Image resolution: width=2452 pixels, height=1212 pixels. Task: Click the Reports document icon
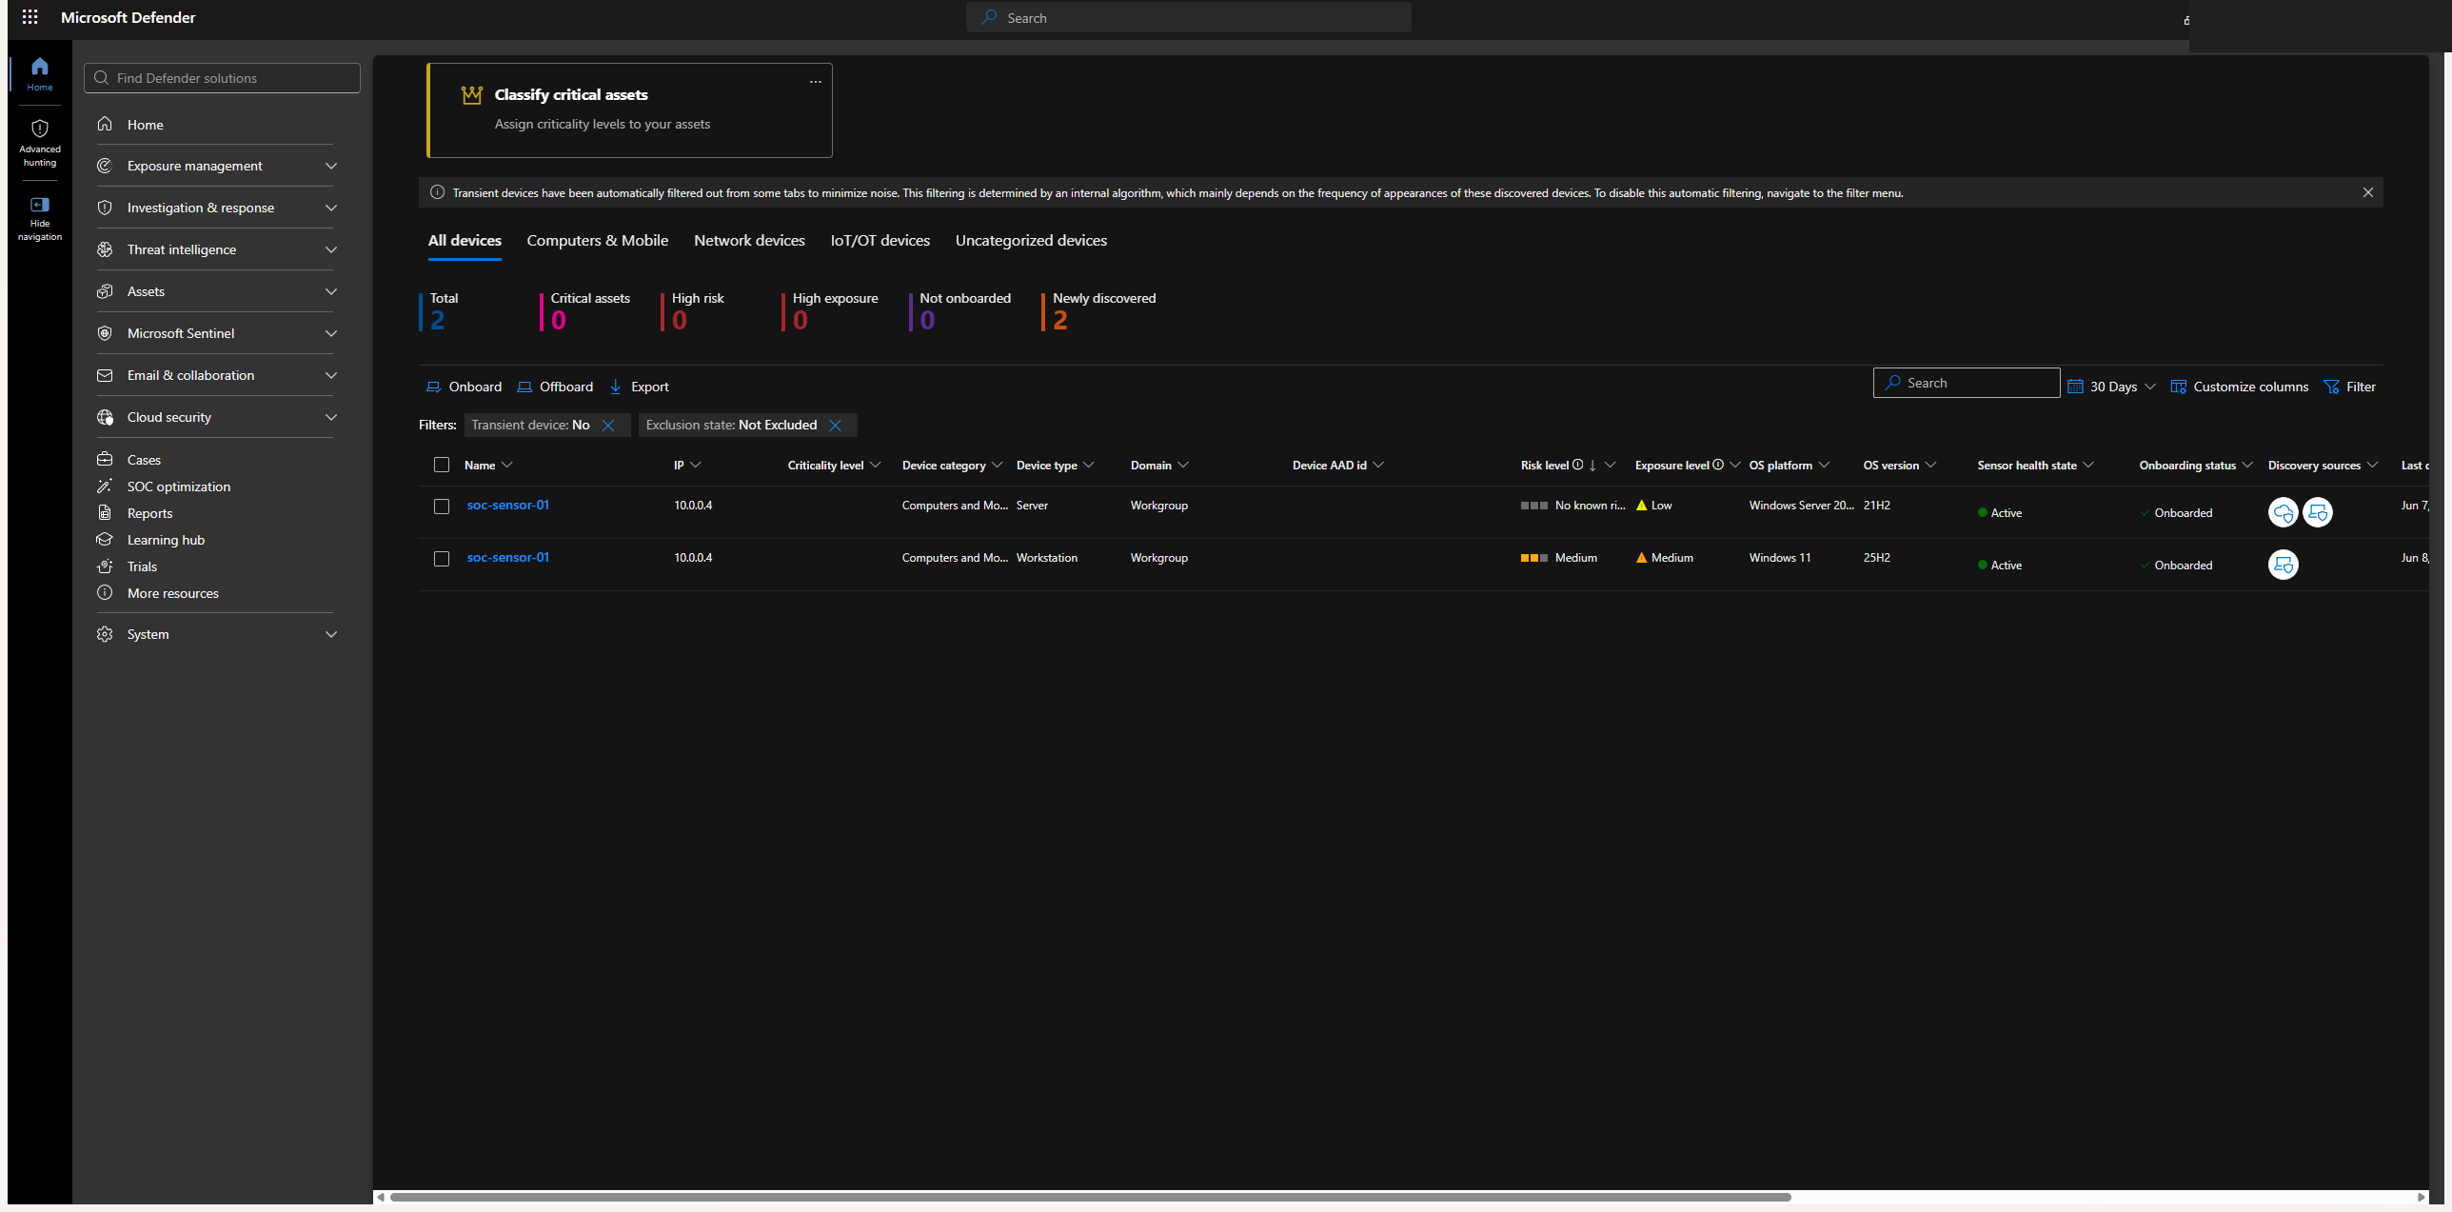pos(105,512)
